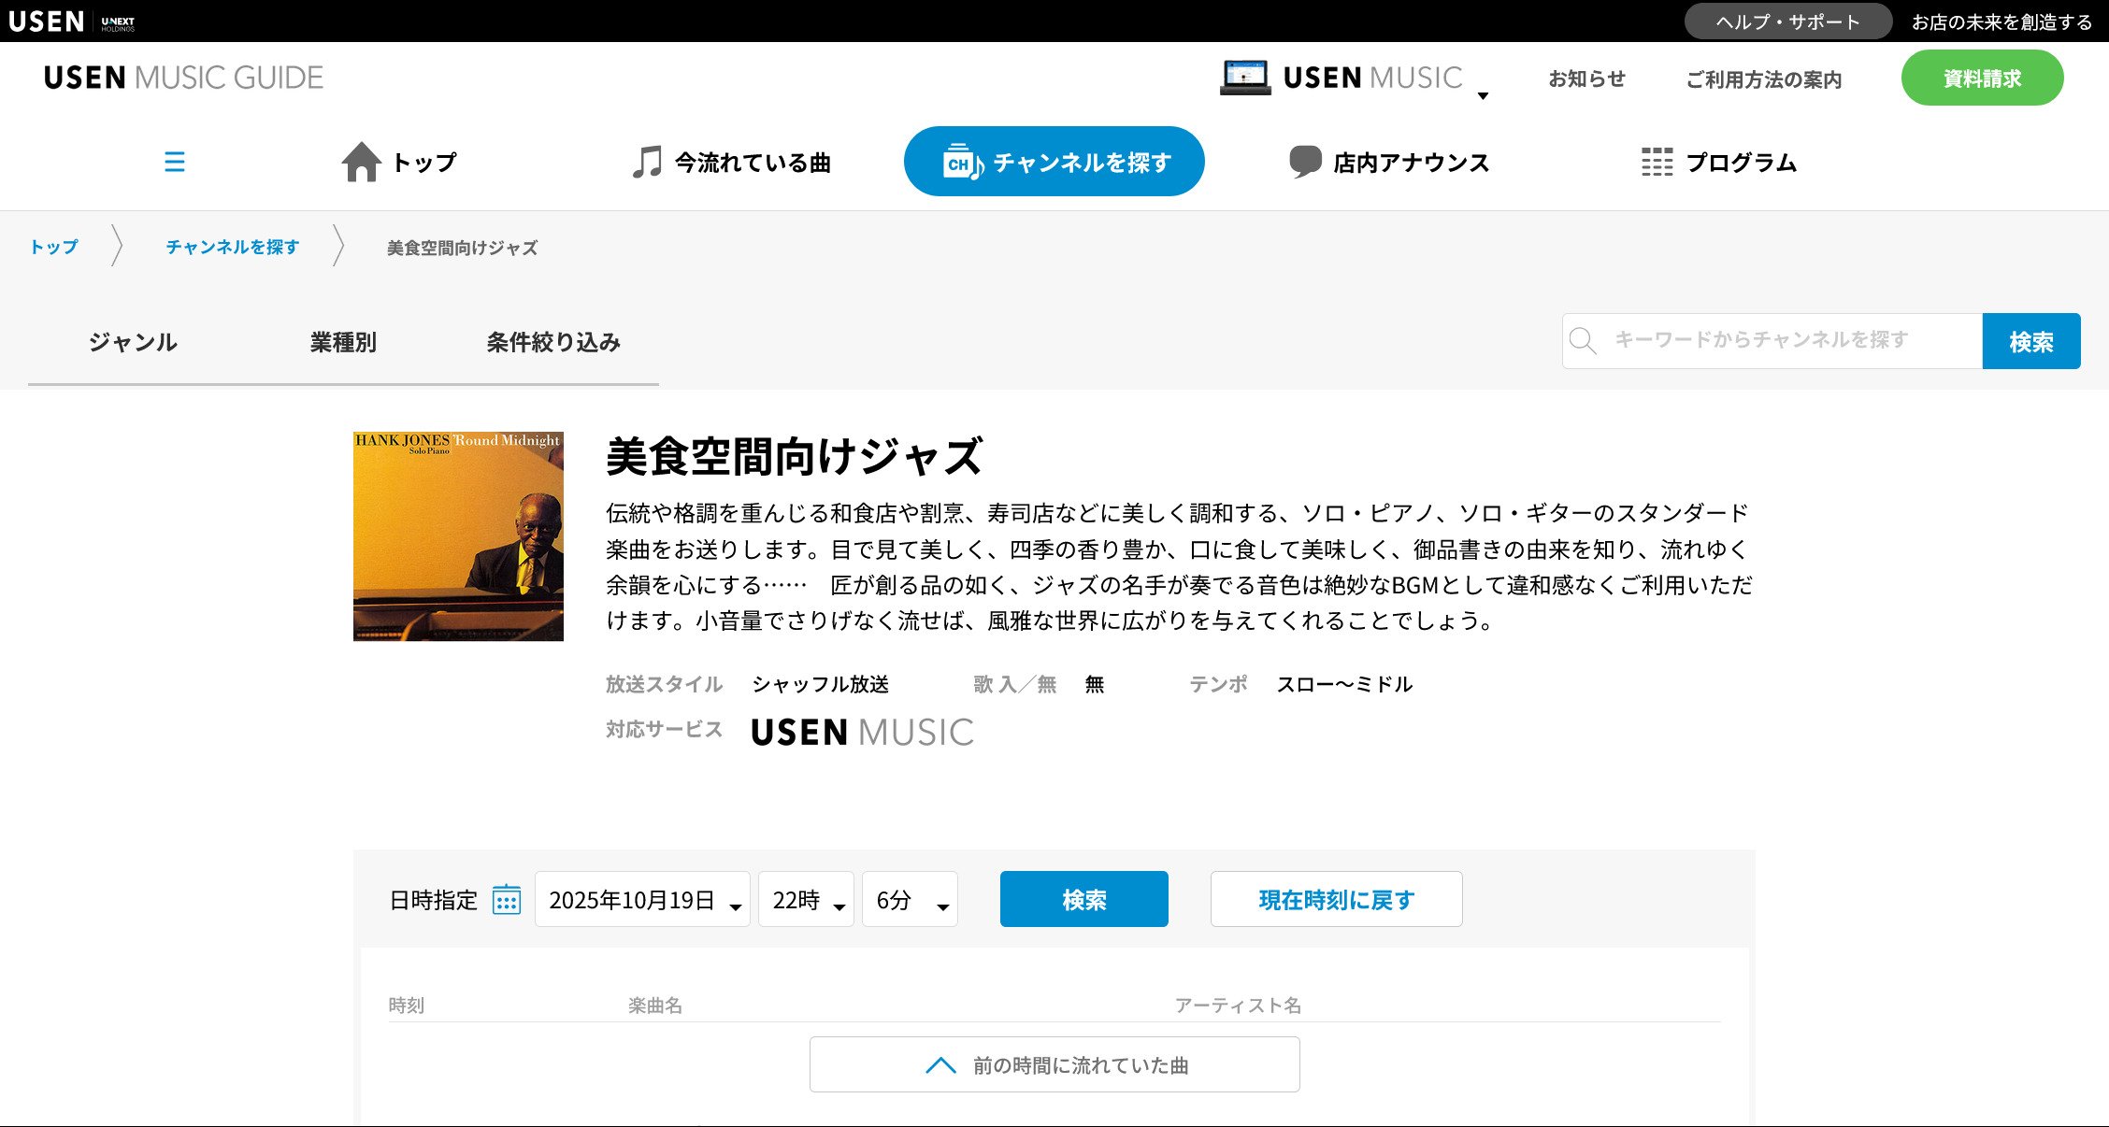The width and height of the screenshot is (2109, 1127).
Task: Expand 前の時間に流れていた曲 earlier songs
Action: [x=1054, y=1064]
